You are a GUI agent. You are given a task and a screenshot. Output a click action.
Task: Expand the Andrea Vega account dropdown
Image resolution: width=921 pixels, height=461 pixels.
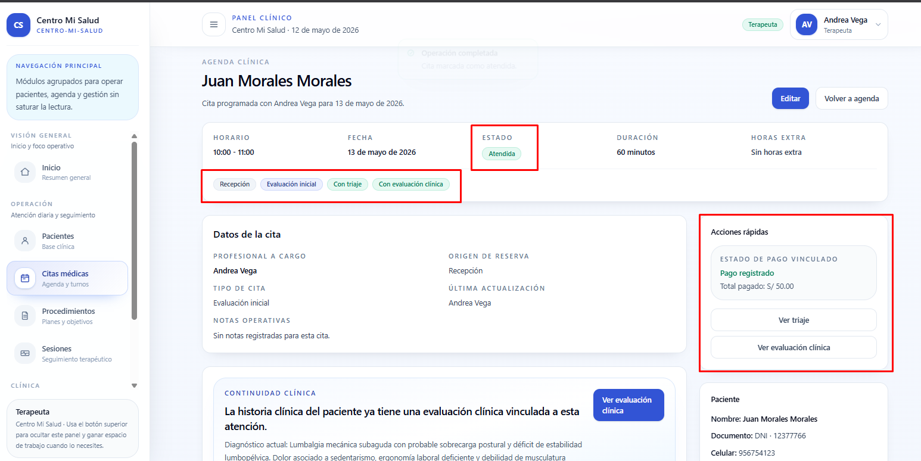(878, 24)
